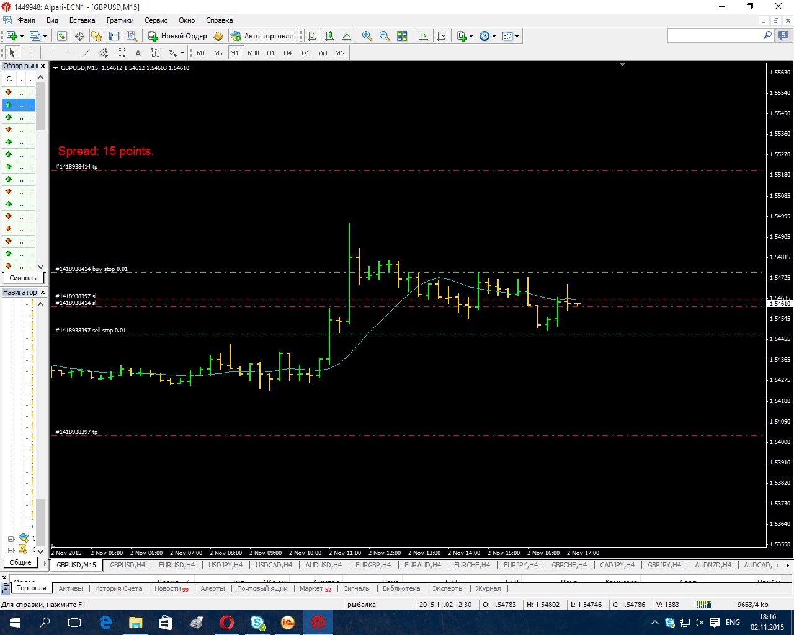Open the Маркет terminal tab
Screen dimensions: 794x635
[x=315, y=588]
